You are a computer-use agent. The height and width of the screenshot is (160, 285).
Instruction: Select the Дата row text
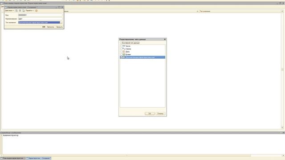click(127, 52)
